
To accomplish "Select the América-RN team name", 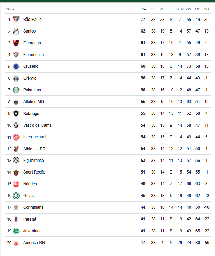I will pyautogui.click(x=34, y=243).
